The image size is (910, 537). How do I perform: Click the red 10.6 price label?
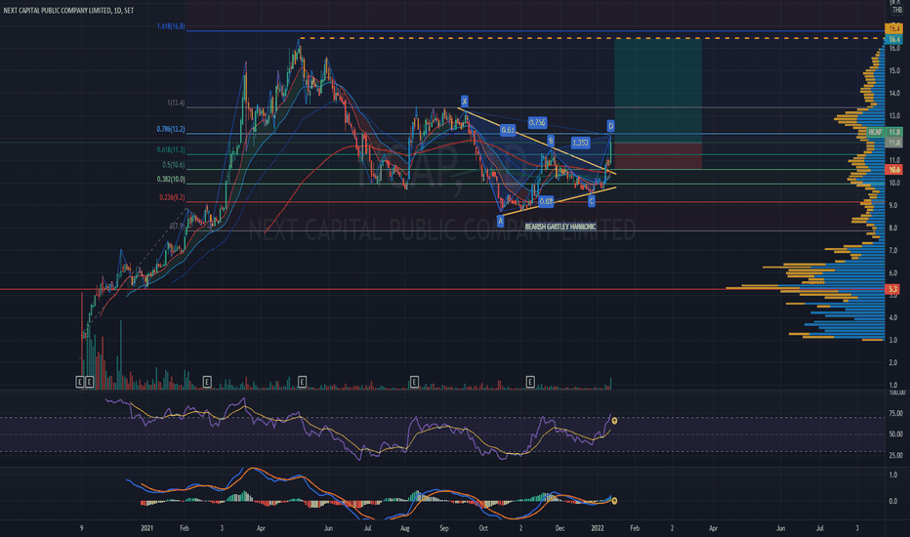(x=894, y=170)
